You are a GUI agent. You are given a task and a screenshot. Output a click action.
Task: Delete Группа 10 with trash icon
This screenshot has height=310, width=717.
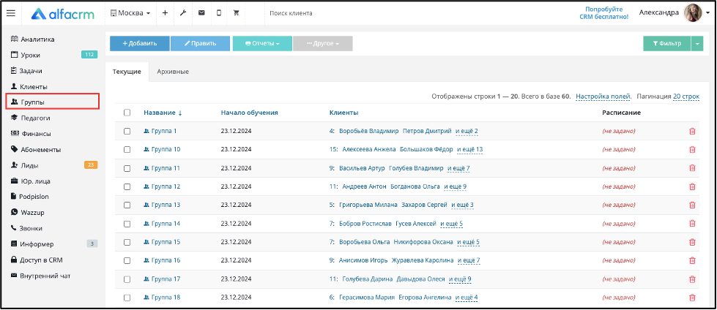(692, 150)
